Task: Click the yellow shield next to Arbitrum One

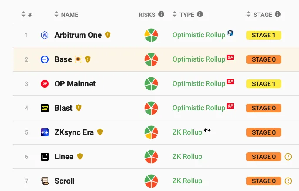Action: (108, 35)
